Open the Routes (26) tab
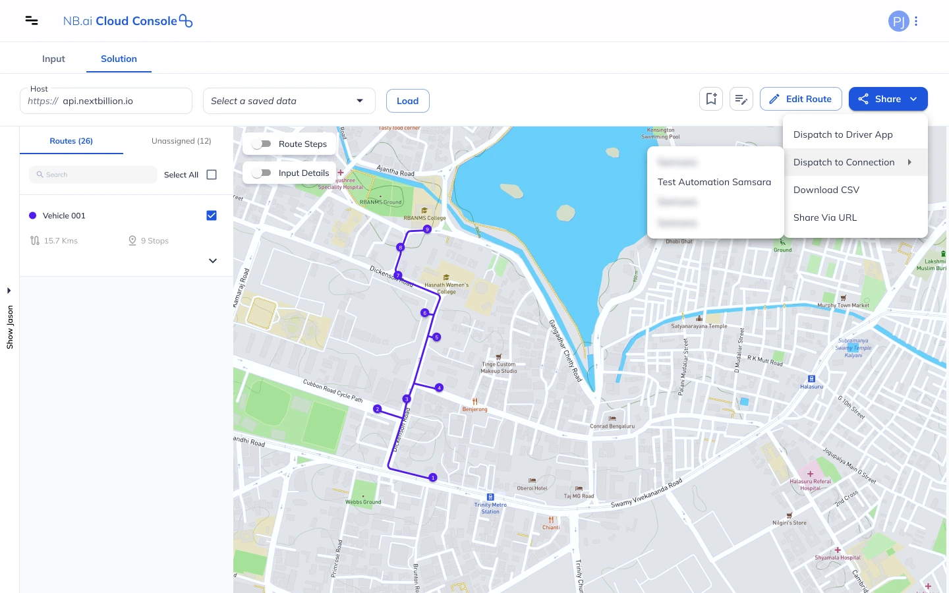 tap(71, 141)
